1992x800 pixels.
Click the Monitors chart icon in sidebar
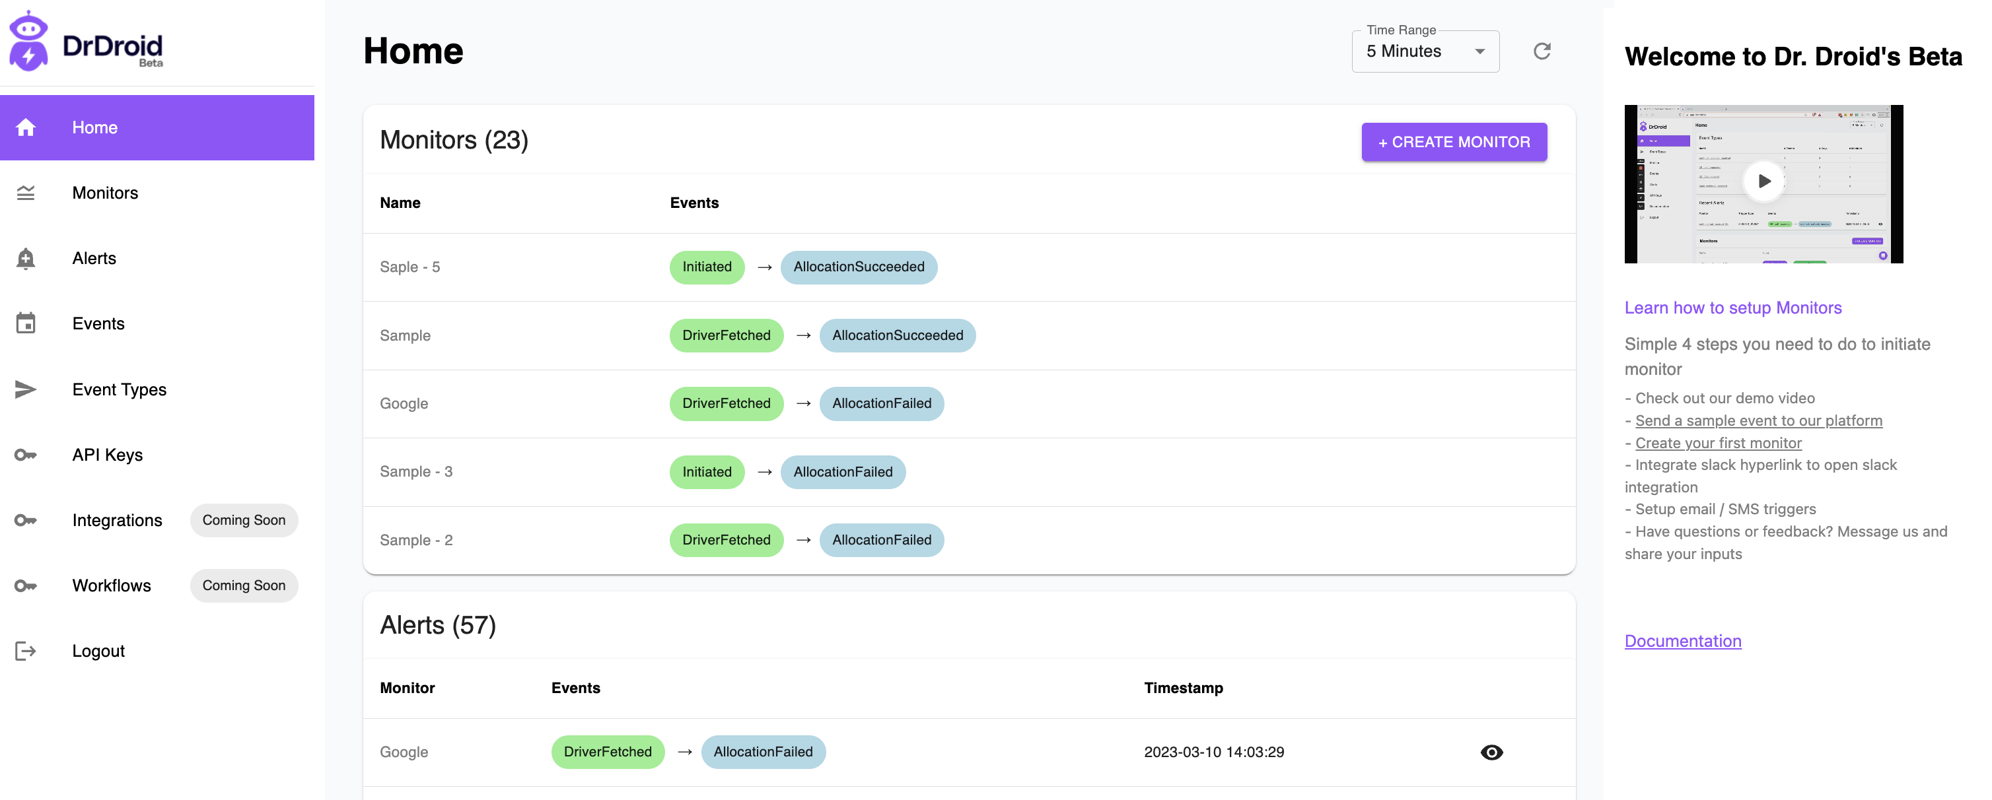click(26, 193)
